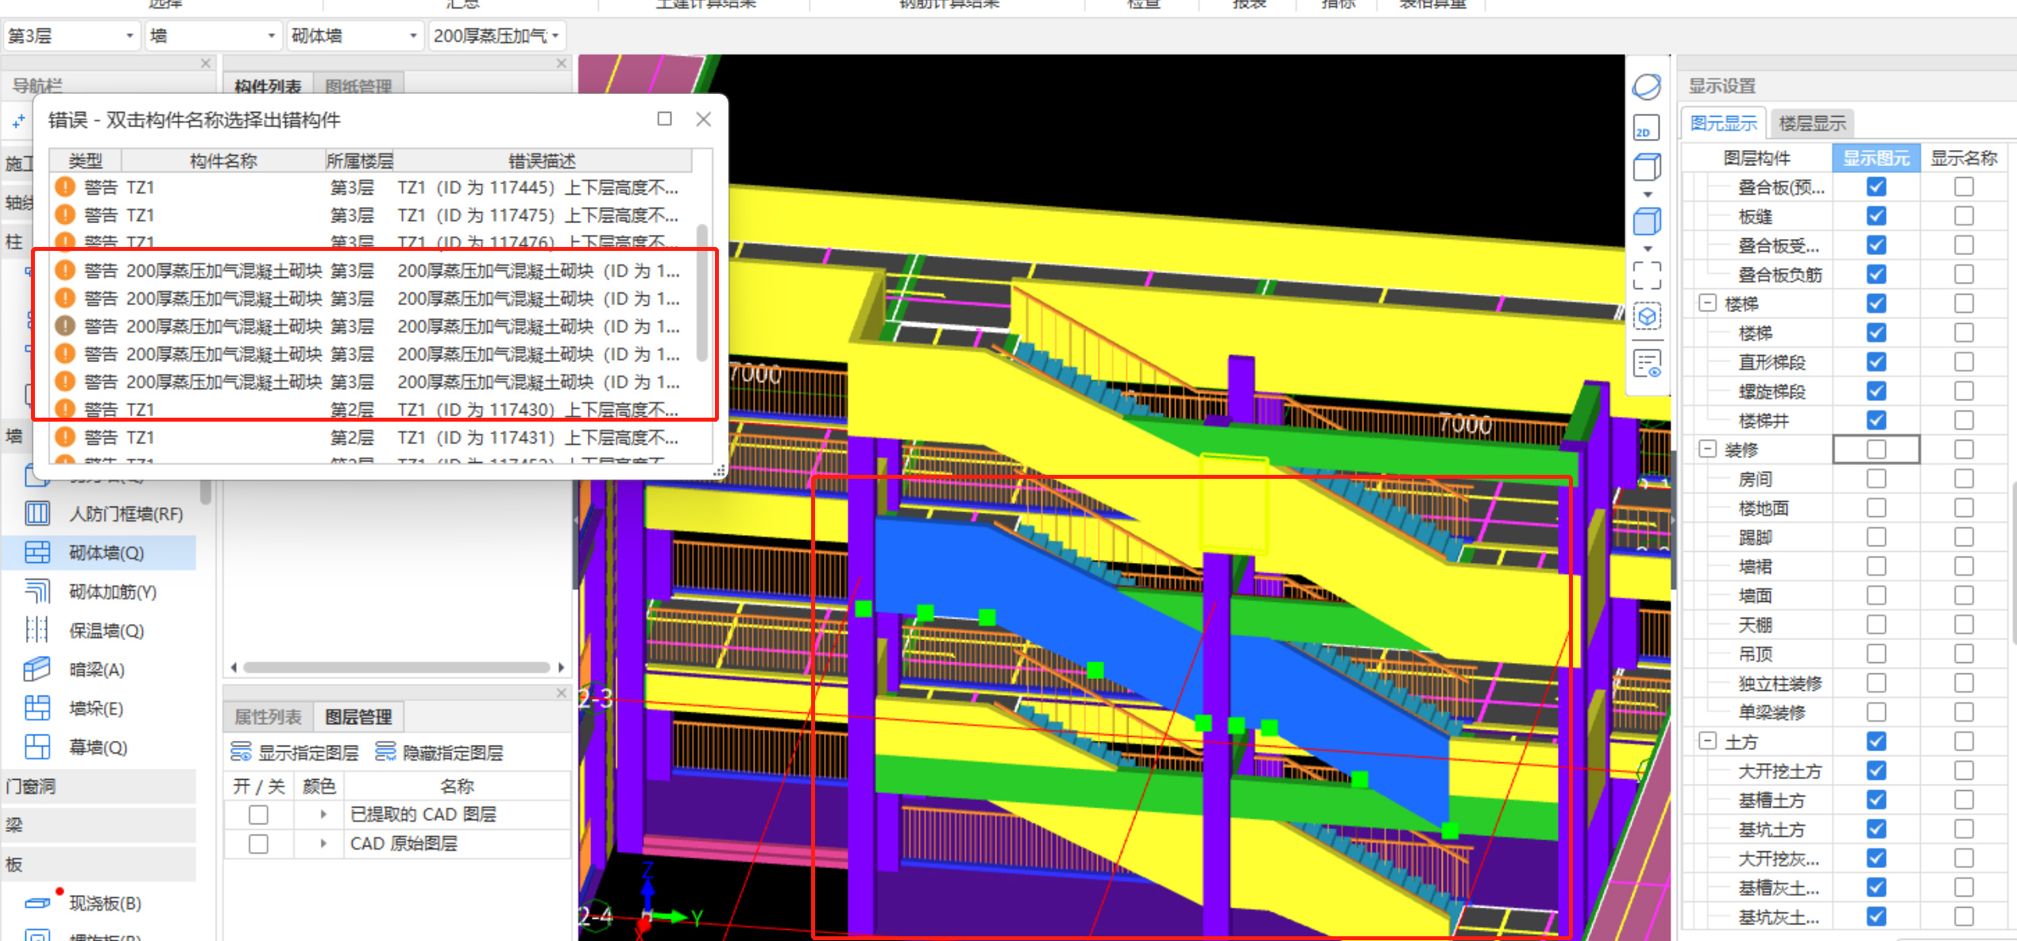This screenshot has height=941, width=2017.
Task: Click the wireframe cube view icon
Action: coord(1647,168)
